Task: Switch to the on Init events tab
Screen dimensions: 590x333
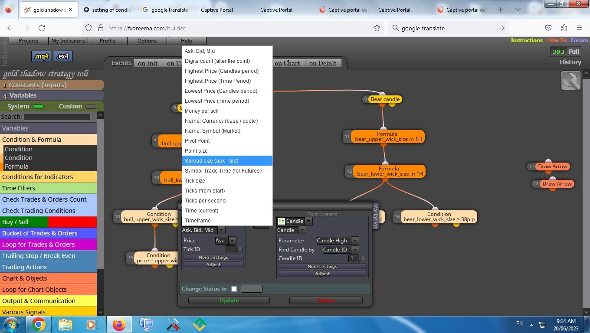Action: (x=148, y=63)
